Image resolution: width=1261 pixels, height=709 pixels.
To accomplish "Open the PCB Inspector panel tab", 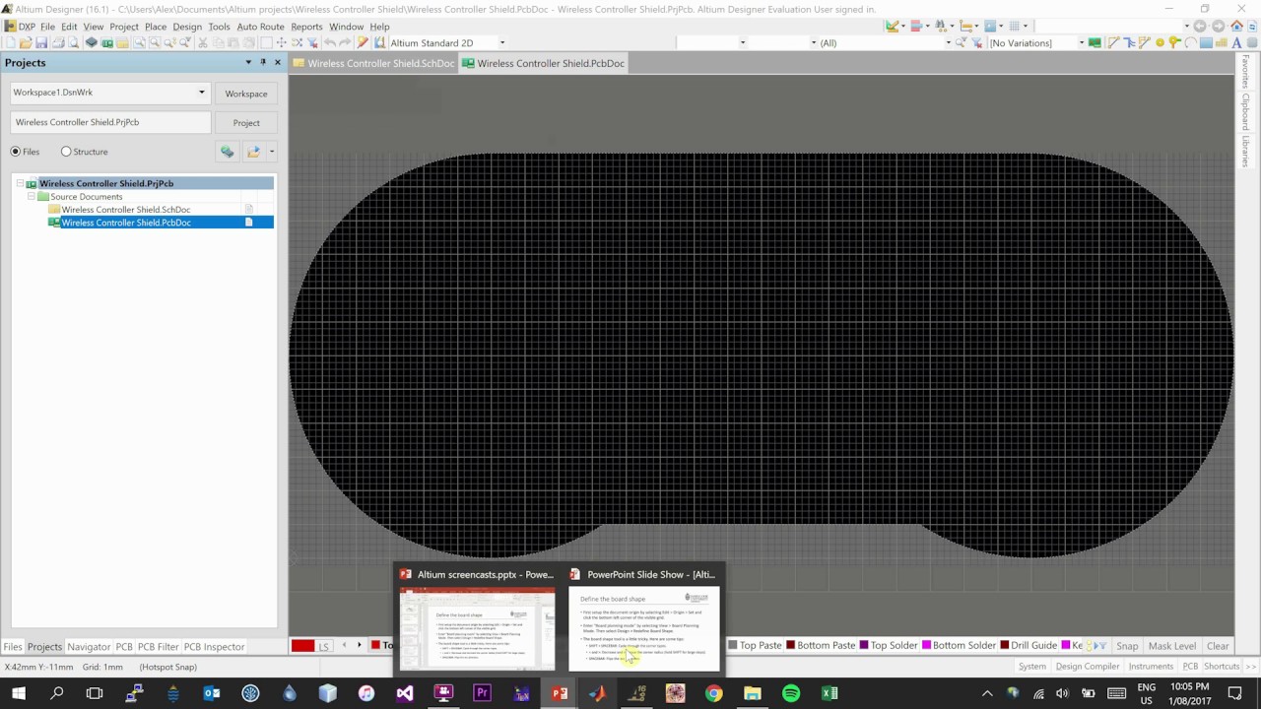I will tap(214, 647).
